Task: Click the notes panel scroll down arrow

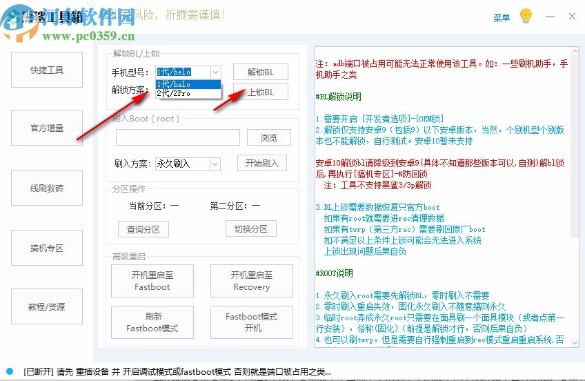Action: pos(575,342)
